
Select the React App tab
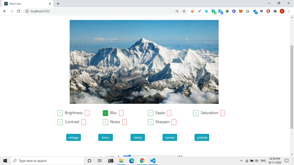[x=27, y=3]
